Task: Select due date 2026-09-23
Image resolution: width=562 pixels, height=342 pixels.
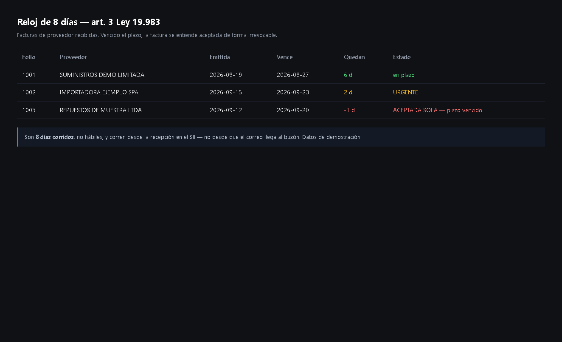Action: point(293,92)
